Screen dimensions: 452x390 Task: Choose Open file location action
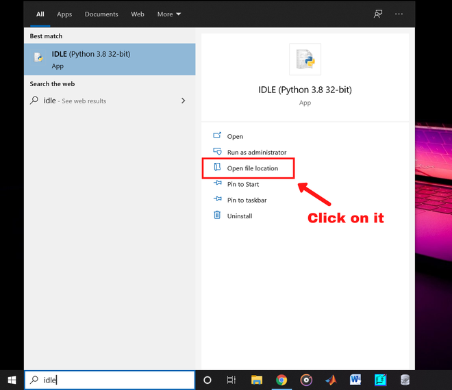click(253, 168)
